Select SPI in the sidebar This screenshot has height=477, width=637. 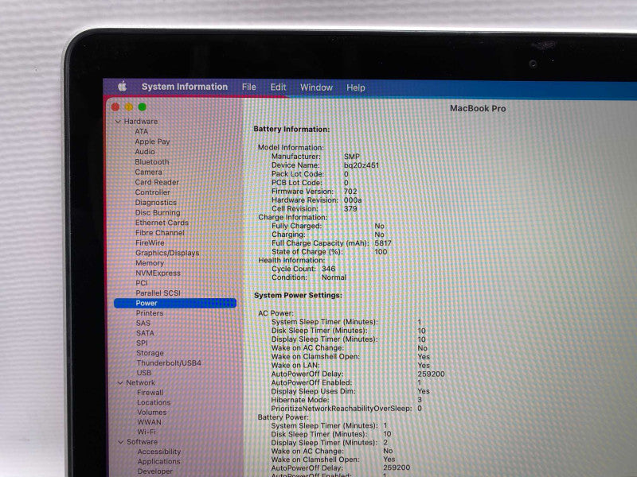(x=142, y=343)
